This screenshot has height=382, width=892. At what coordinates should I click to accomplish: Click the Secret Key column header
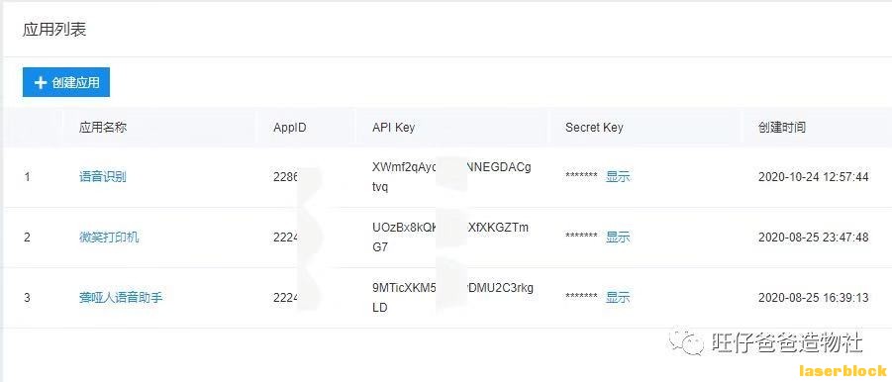click(x=594, y=128)
